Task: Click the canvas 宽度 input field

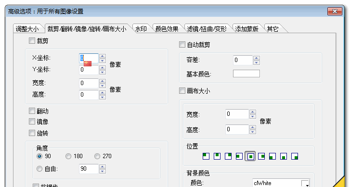Action: (x=237, y=114)
